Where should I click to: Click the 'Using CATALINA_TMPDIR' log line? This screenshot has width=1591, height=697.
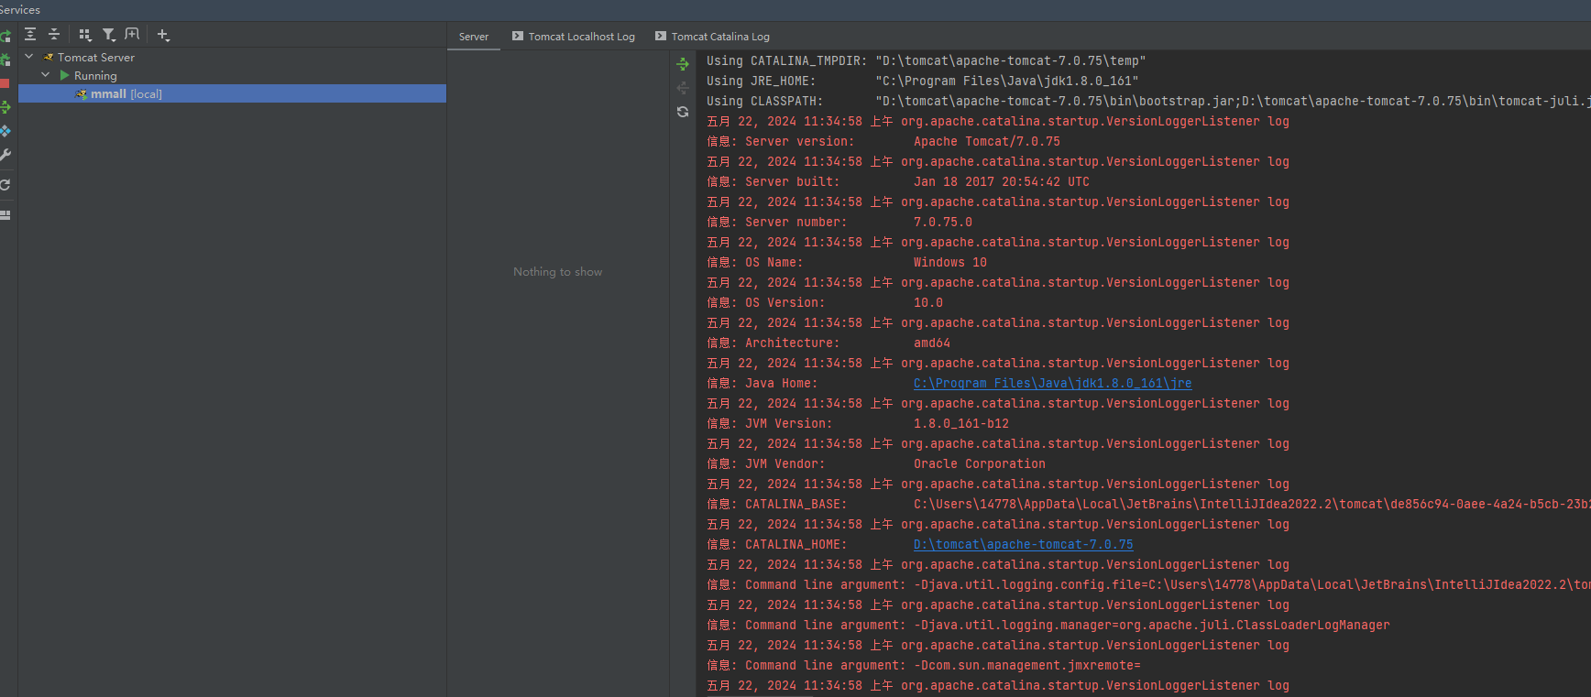pyautogui.click(x=926, y=61)
